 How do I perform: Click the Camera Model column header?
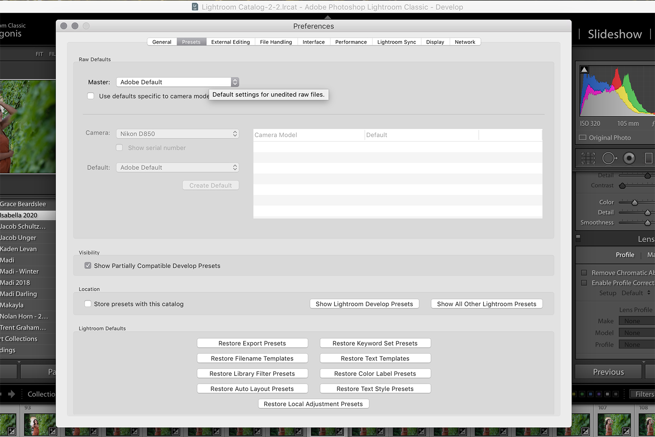pyautogui.click(x=309, y=135)
